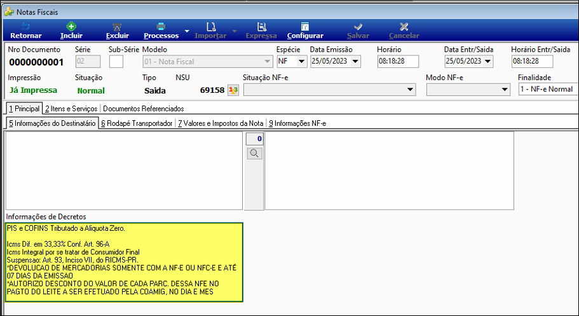Click the Salvar checkmark icon

pos(358,27)
